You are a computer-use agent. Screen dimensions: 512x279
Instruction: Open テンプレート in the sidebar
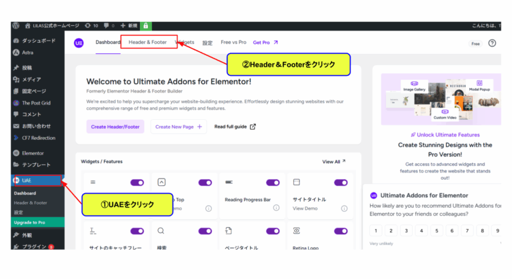tap(37, 164)
